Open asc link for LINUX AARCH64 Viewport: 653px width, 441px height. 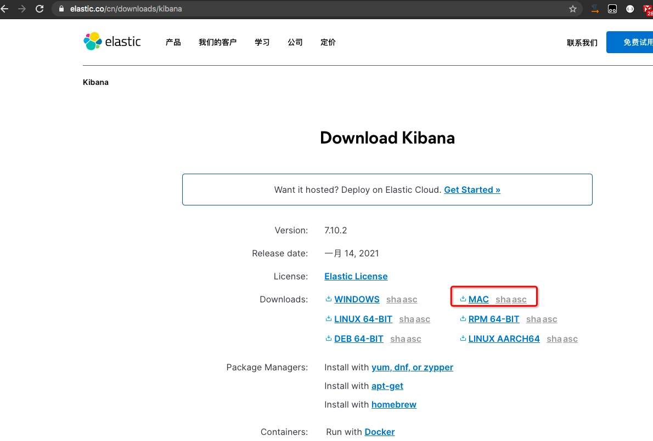point(571,339)
